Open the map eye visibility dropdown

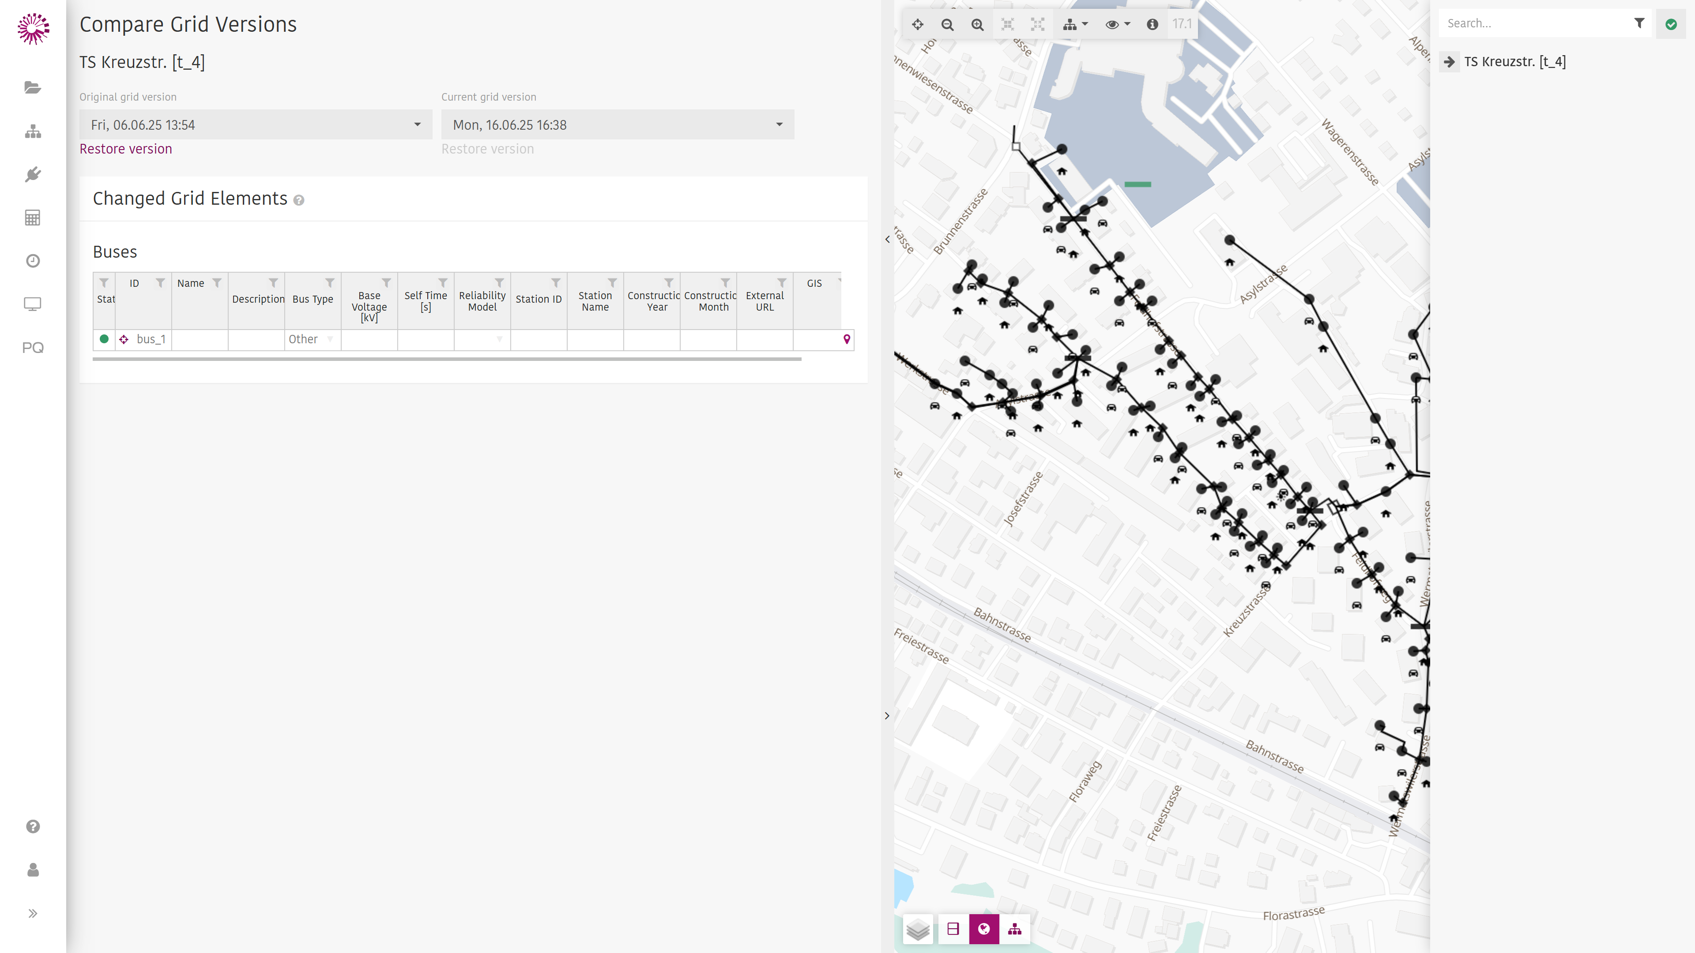pos(1117,24)
